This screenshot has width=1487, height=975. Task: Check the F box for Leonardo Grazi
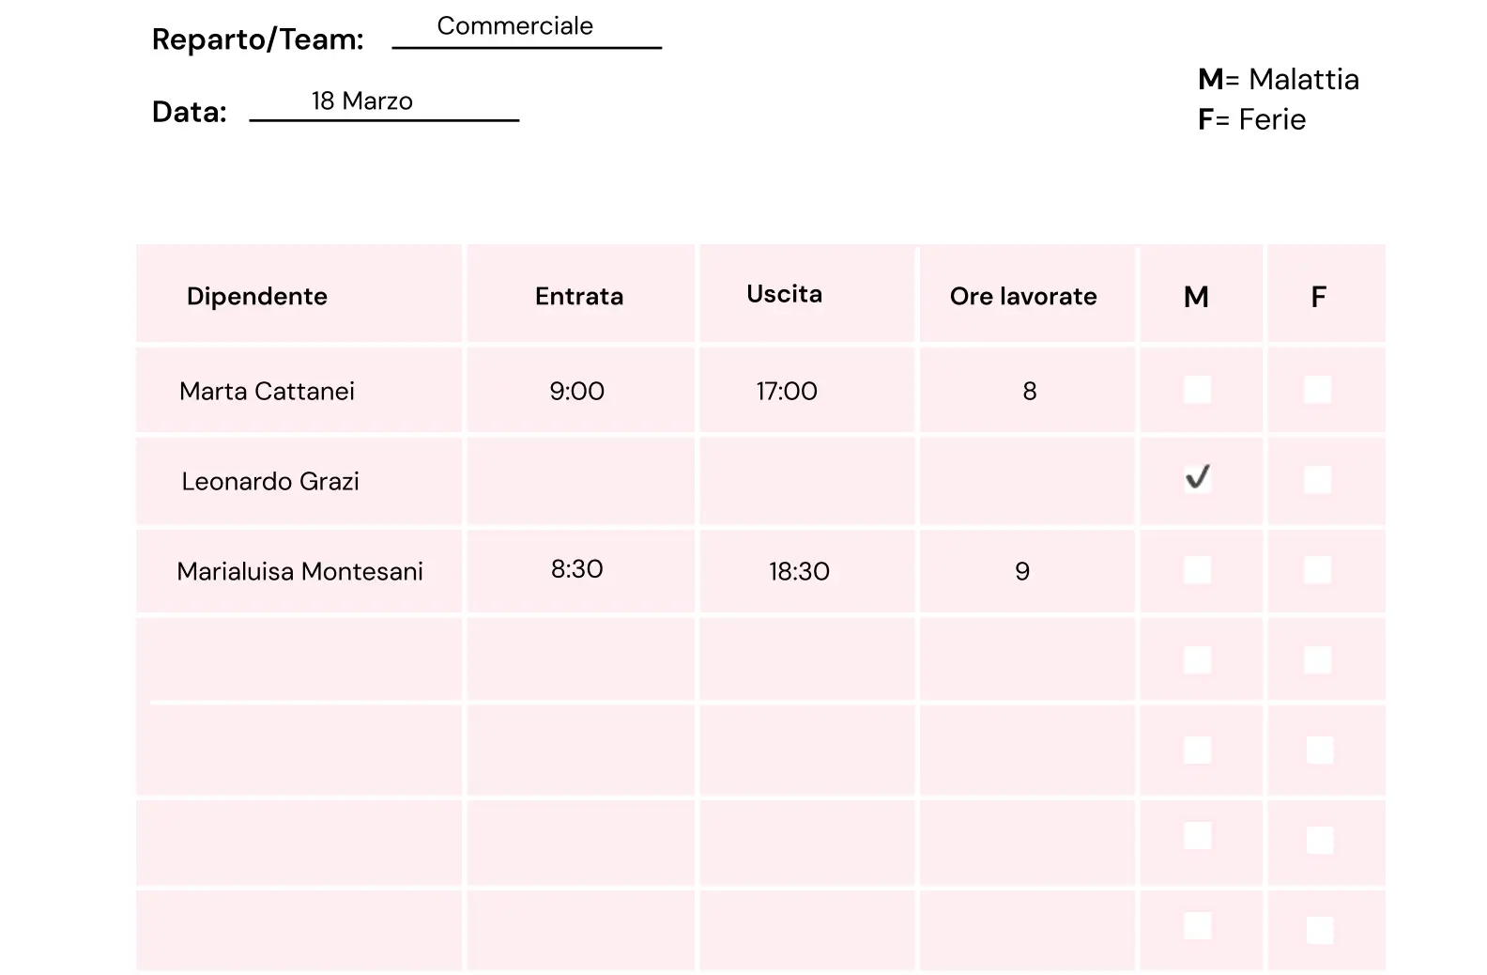pyautogui.click(x=1317, y=480)
